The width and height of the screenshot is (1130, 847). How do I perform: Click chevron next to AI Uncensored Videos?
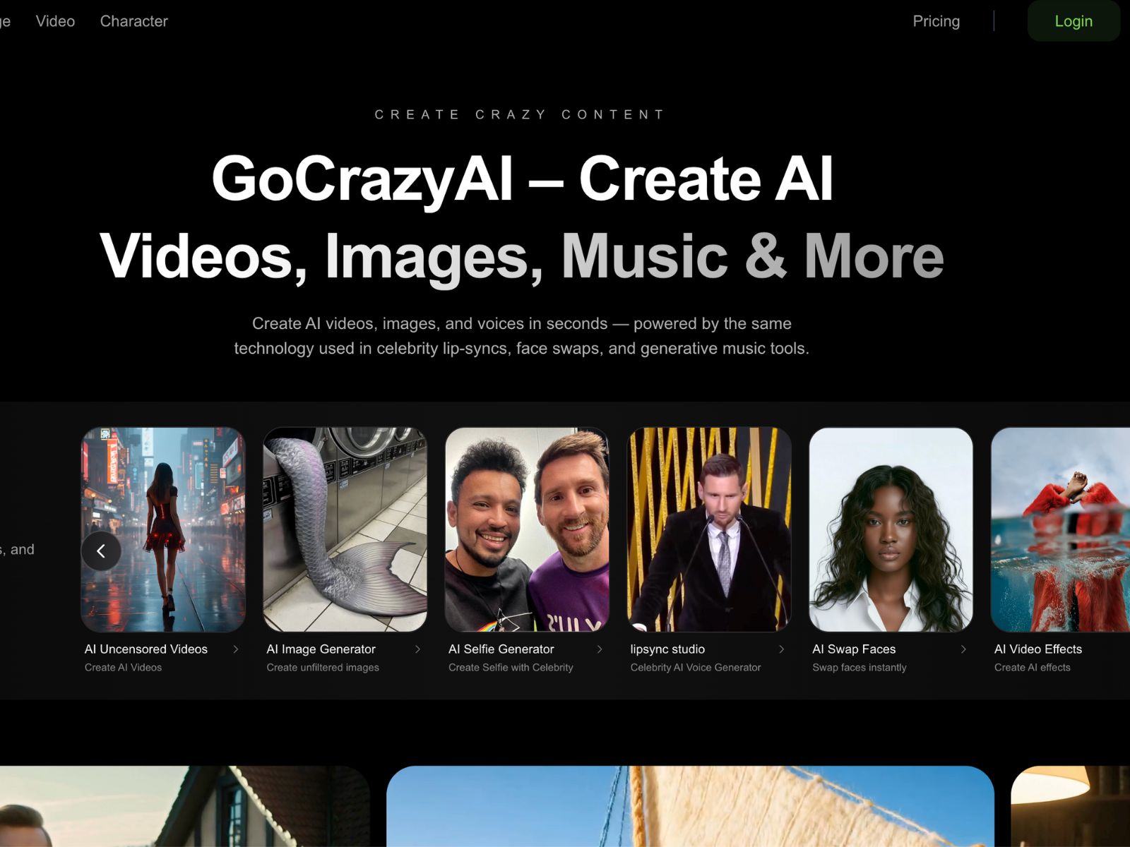[x=236, y=649]
